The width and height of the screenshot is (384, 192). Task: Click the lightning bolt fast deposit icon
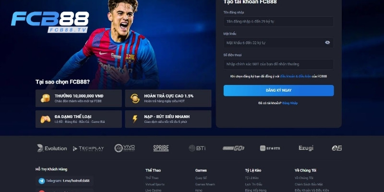135,119
